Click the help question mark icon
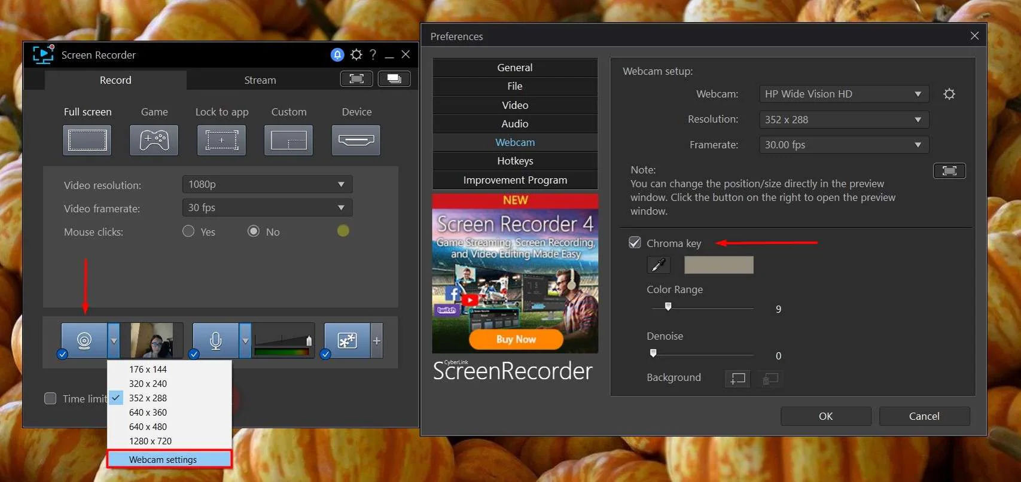The height and width of the screenshot is (482, 1021). (x=373, y=55)
